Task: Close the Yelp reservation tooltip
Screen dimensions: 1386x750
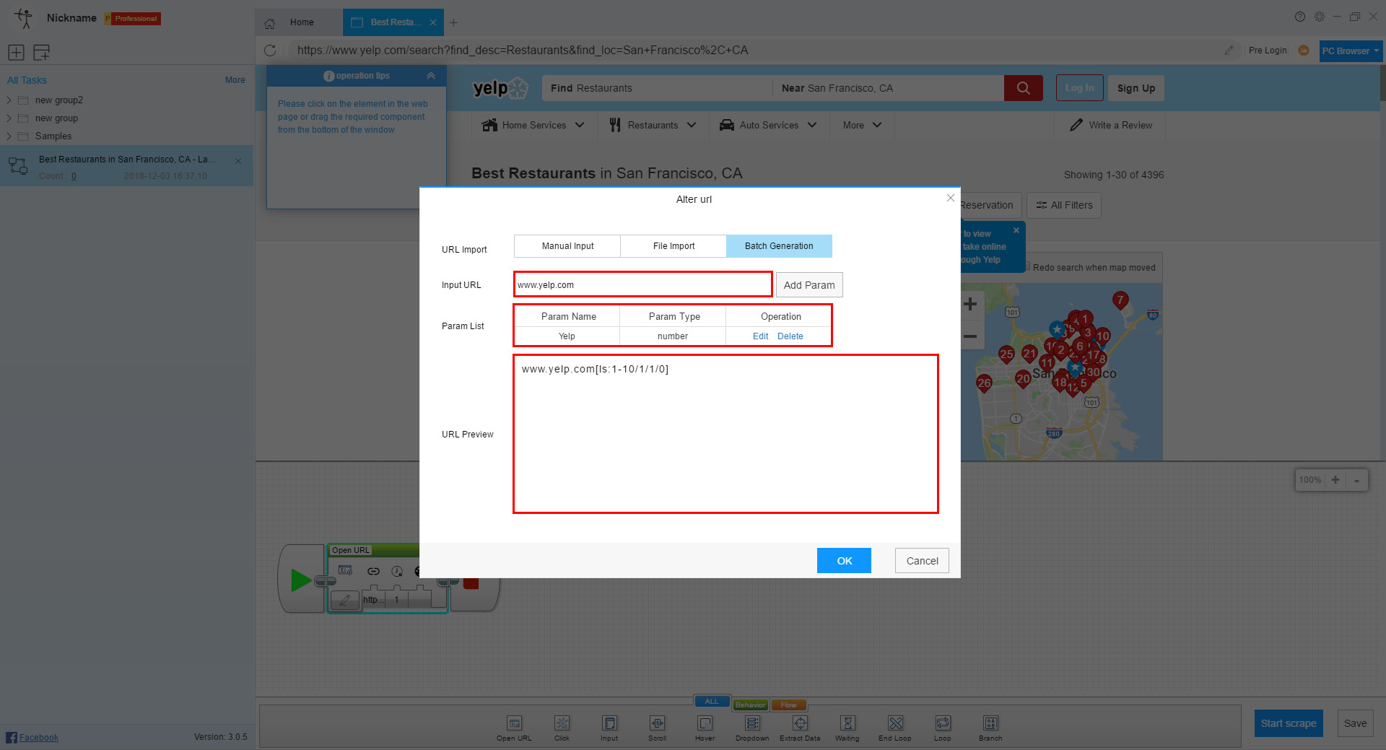Action: tap(1016, 230)
